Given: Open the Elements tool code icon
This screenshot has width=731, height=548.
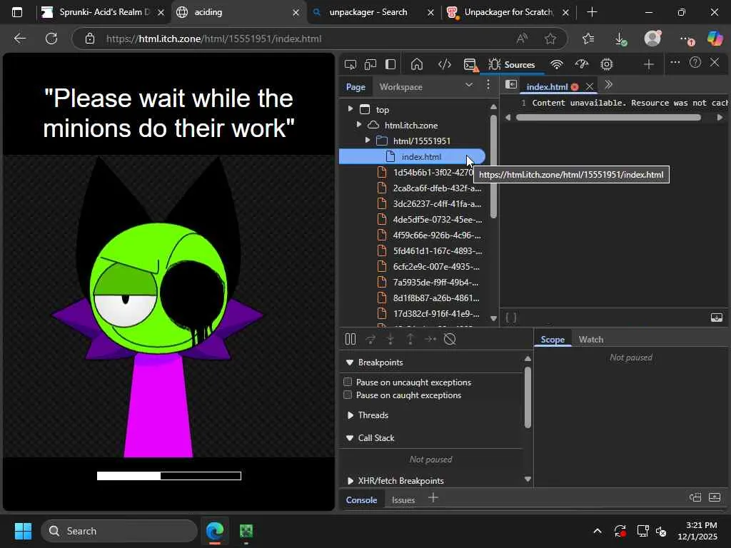Looking at the screenshot, I should tap(444, 64).
